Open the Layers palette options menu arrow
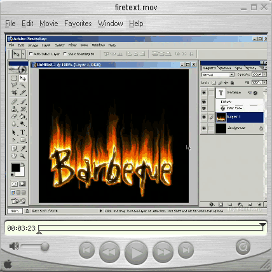 265,68
